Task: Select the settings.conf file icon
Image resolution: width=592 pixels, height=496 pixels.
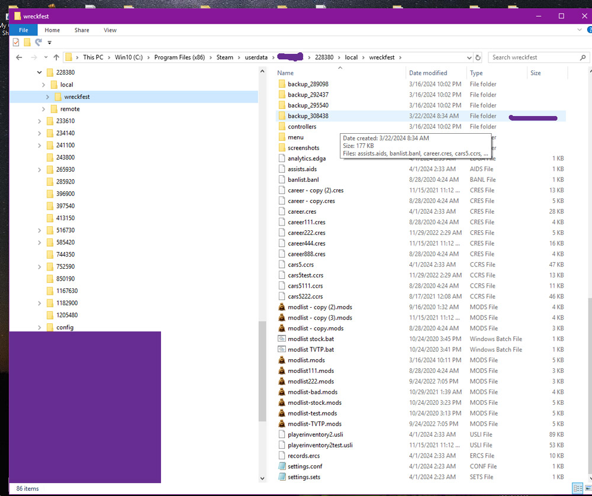Action: [x=282, y=466]
